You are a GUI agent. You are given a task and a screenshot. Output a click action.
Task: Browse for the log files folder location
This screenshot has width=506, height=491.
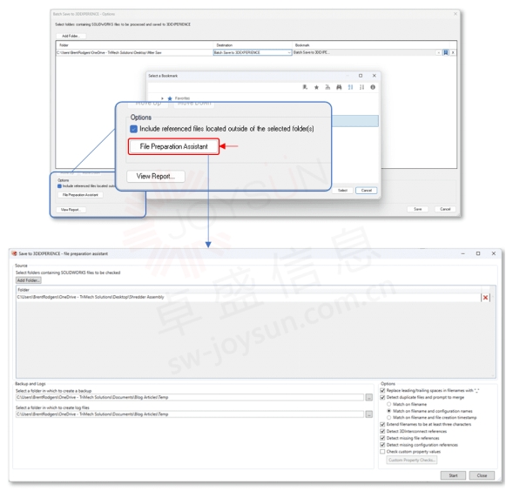point(369,414)
